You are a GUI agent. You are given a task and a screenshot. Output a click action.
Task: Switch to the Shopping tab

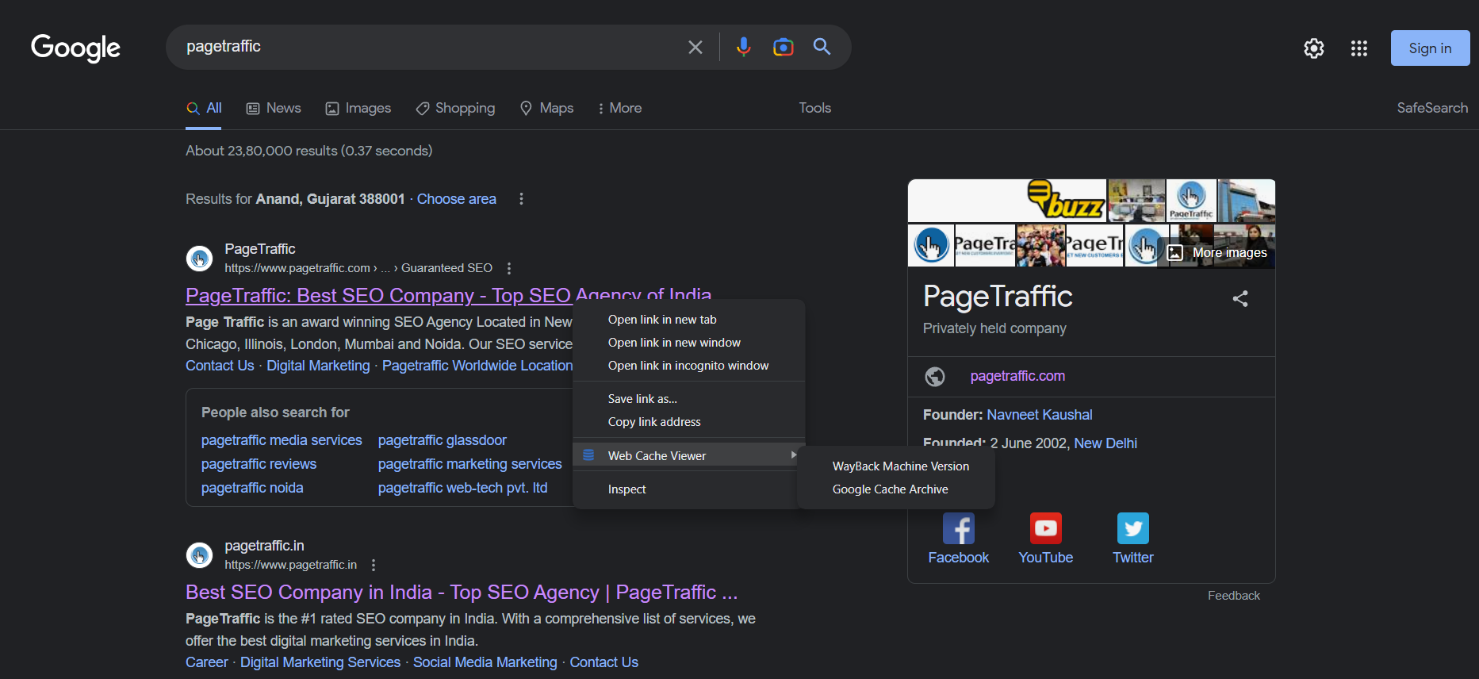455,108
